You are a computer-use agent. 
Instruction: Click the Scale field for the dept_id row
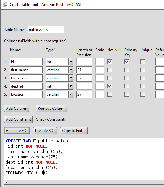100,86
